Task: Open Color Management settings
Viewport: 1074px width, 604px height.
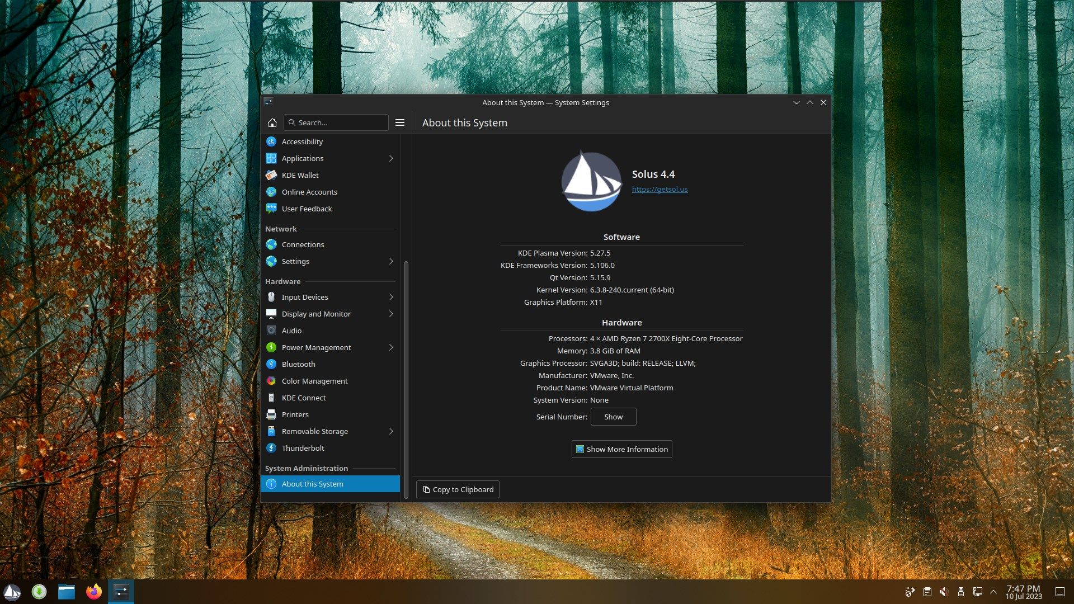Action: point(314,381)
